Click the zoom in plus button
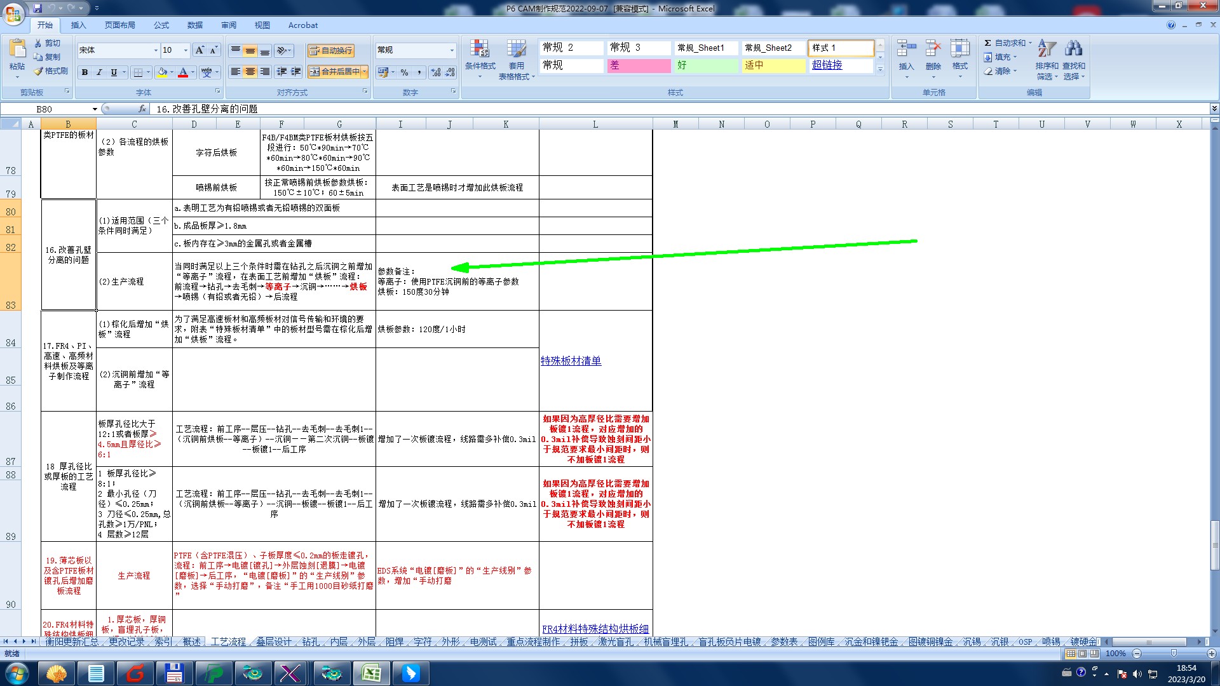The height and width of the screenshot is (686, 1220). point(1211,654)
